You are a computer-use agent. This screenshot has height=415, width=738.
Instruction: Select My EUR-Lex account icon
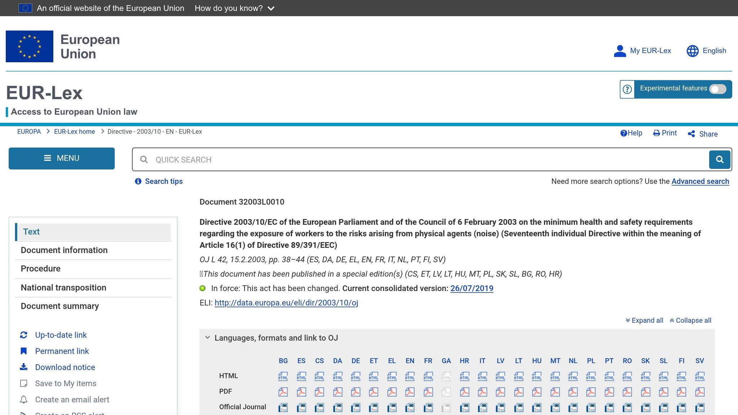click(x=620, y=50)
